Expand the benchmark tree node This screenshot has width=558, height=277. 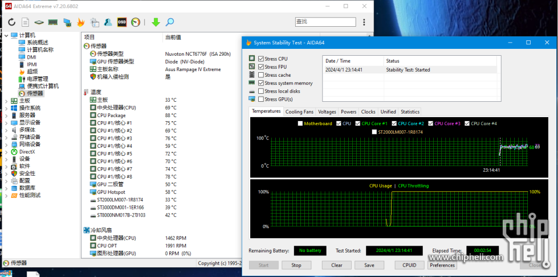tap(6, 195)
